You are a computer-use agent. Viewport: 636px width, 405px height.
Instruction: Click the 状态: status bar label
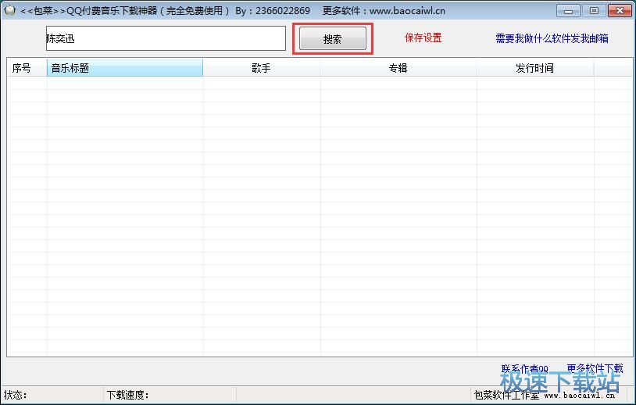coord(16,395)
